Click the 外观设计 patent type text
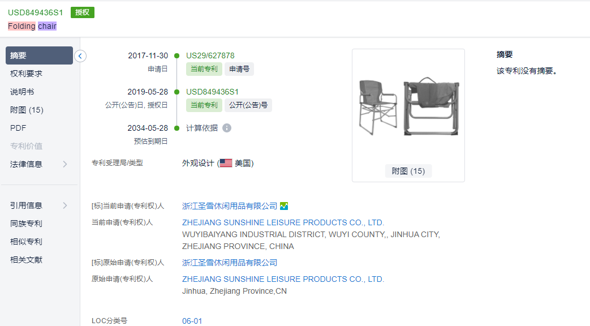This screenshot has height=326, width=590. tap(198, 163)
